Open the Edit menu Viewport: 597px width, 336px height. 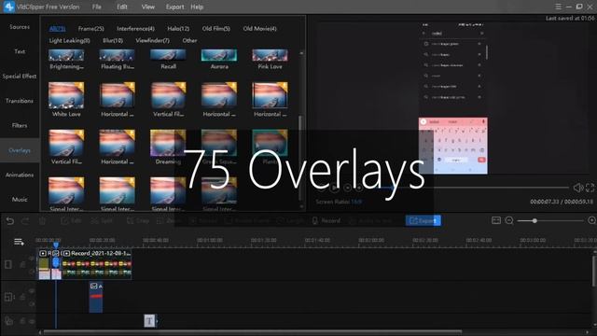122,7
